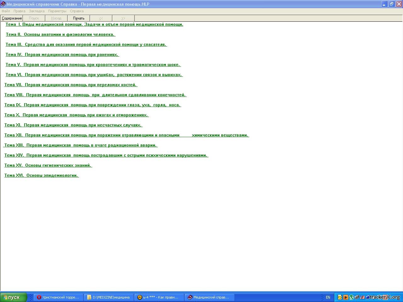Open the Закладка menu
The width and height of the screenshot is (403, 302).
[37, 11]
